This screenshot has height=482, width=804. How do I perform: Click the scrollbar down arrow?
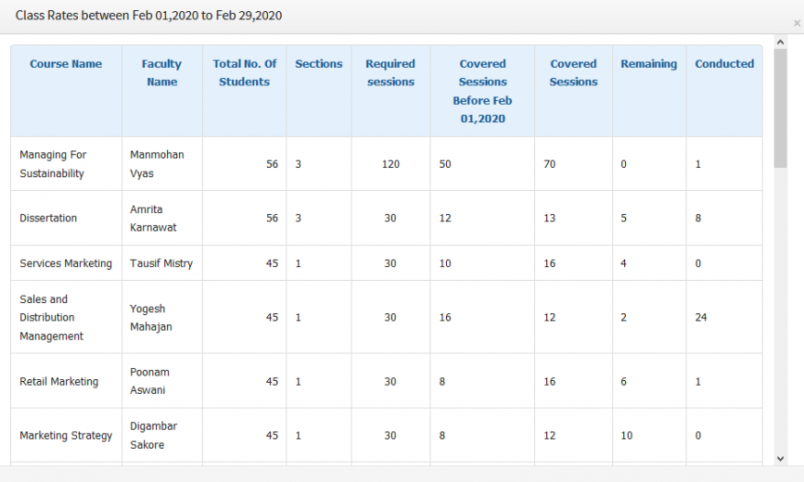[781, 459]
